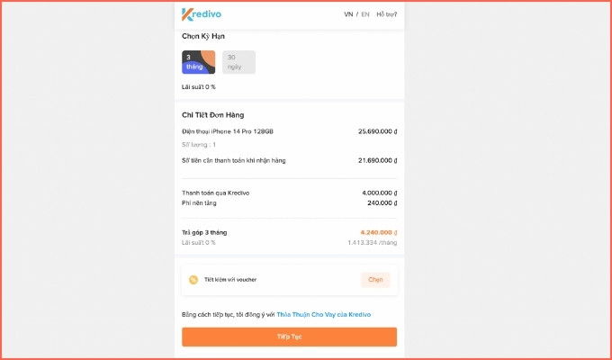
Task: Click the orange Tiếp Tục button
Action: [289, 337]
